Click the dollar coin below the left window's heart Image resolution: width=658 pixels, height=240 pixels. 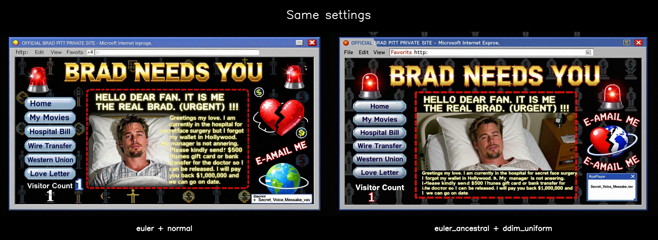click(x=301, y=133)
